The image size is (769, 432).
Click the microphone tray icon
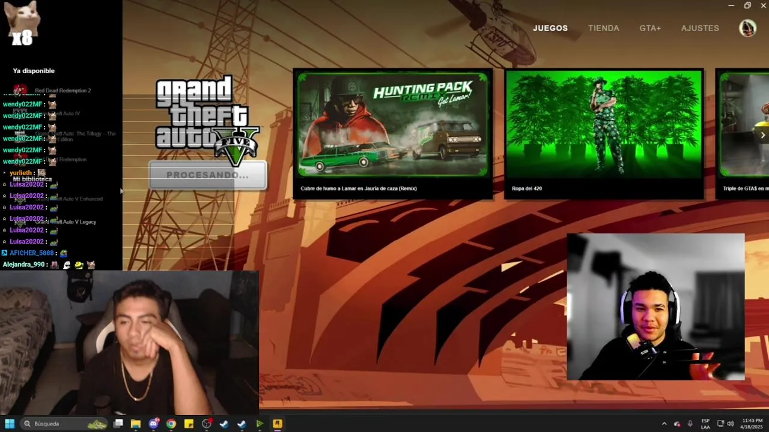tap(690, 424)
